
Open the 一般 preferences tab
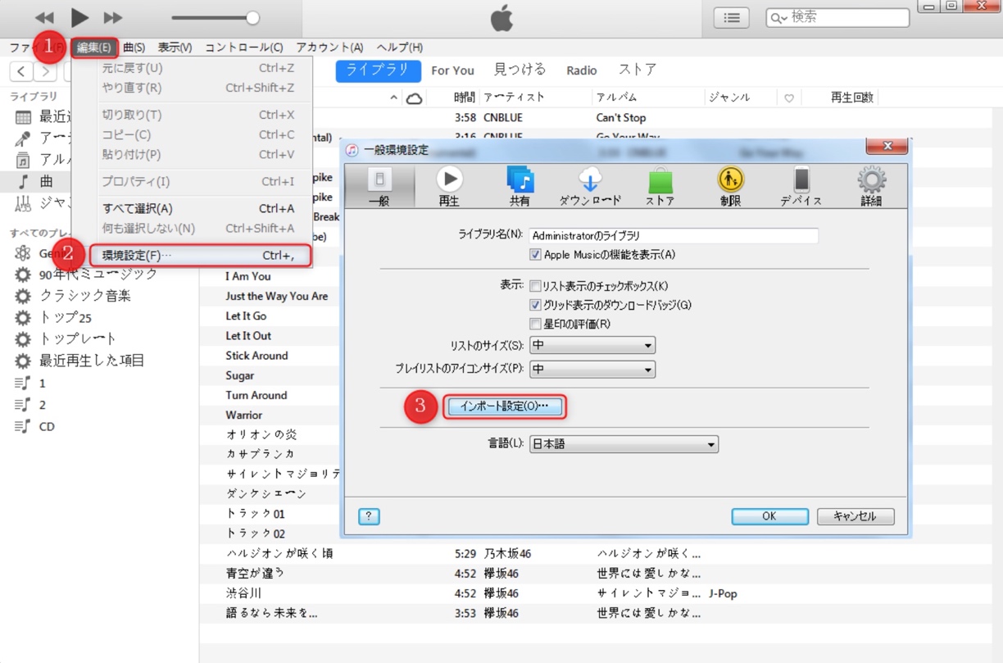click(x=379, y=186)
